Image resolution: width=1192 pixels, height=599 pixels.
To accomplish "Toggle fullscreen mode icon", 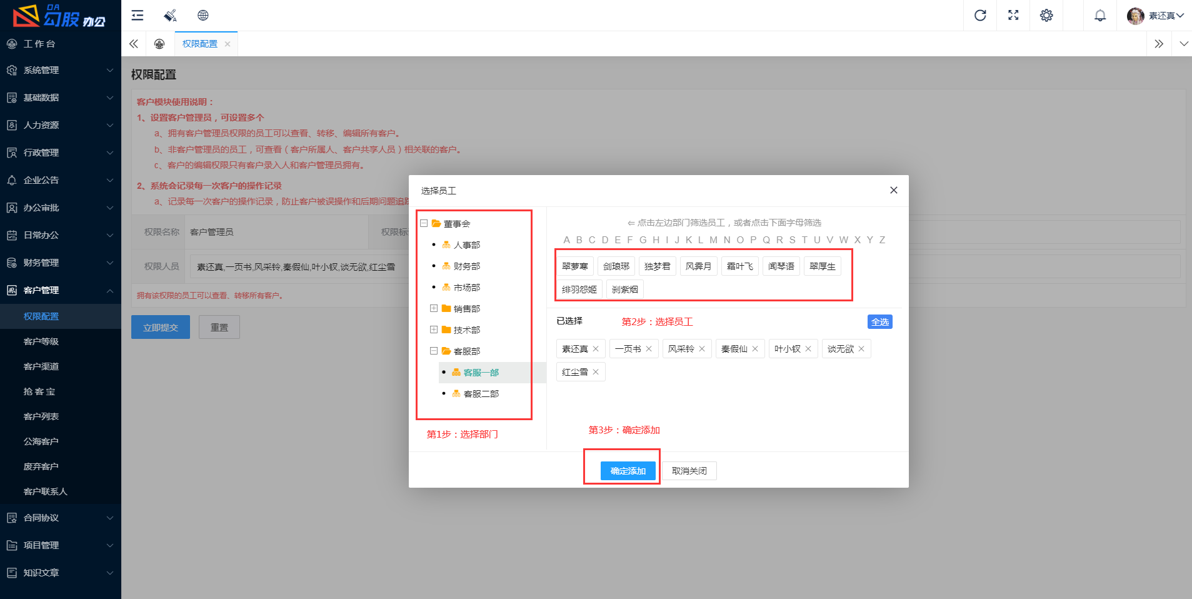I will 1013,16.
